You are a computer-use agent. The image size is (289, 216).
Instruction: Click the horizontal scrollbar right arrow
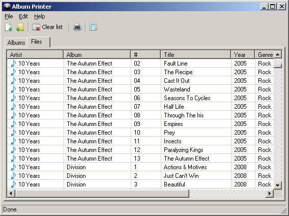270,193
